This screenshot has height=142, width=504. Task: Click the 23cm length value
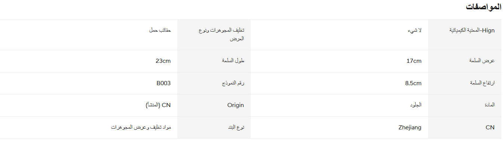[163, 61]
